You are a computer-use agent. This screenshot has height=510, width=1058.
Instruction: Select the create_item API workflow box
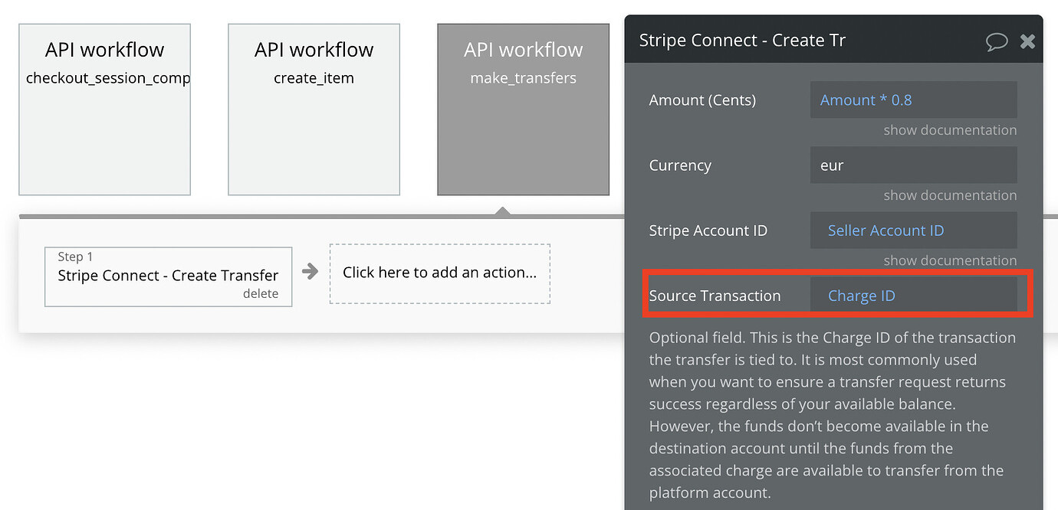tap(314, 110)
